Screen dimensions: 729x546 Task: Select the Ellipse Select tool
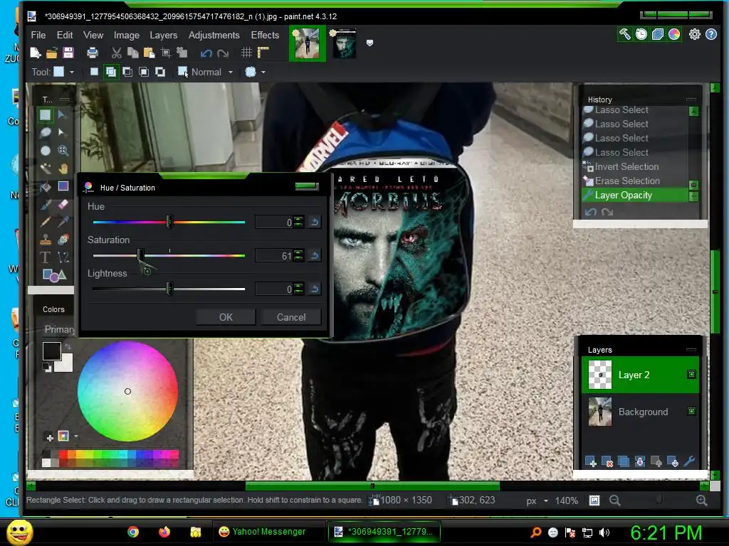(45, 151)
